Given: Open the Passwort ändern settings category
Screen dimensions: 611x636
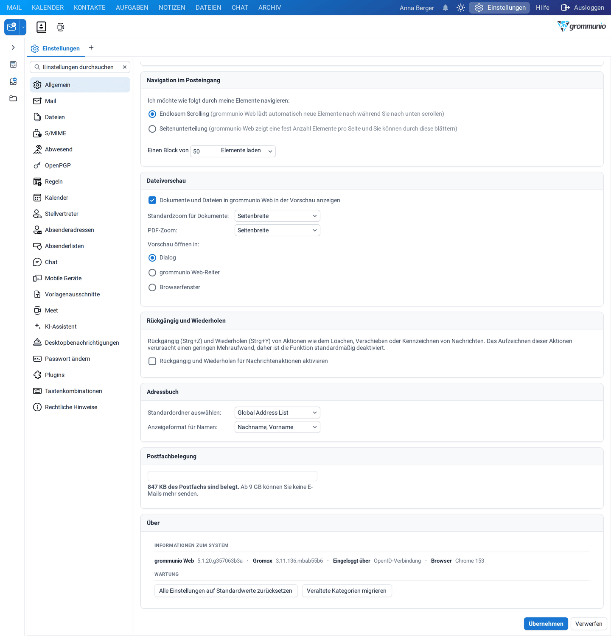Looking at the screenshot, I should click(80, 359).
